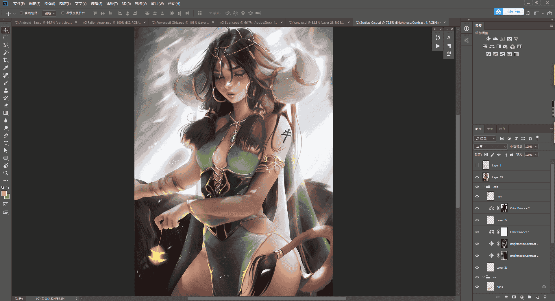555x301 pixels.
Task: Hide the Color Balance 2 layer
Action: [477, 208]
